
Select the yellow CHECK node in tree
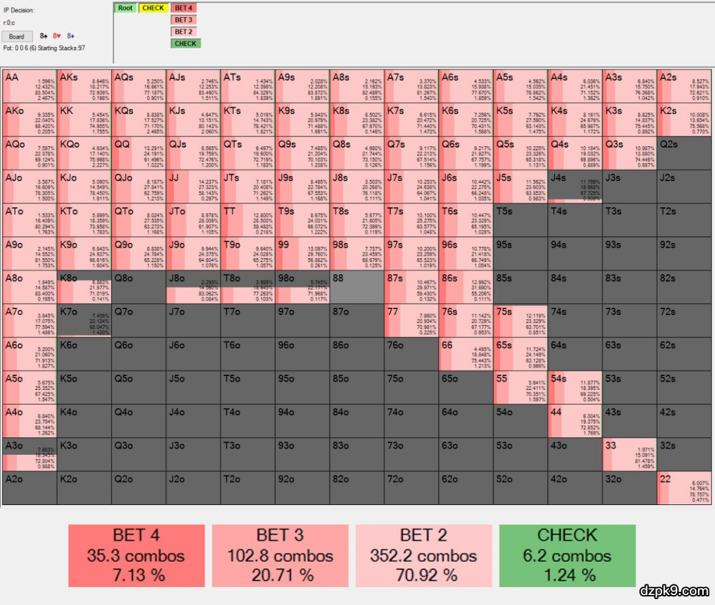click(153, 8)
